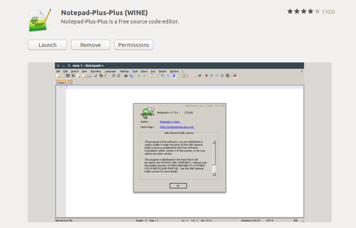Image resolution: width=356 pixels, height=228 pixels.
Task: Toggle the ABC spell check icon
Action: pos(235,76)
